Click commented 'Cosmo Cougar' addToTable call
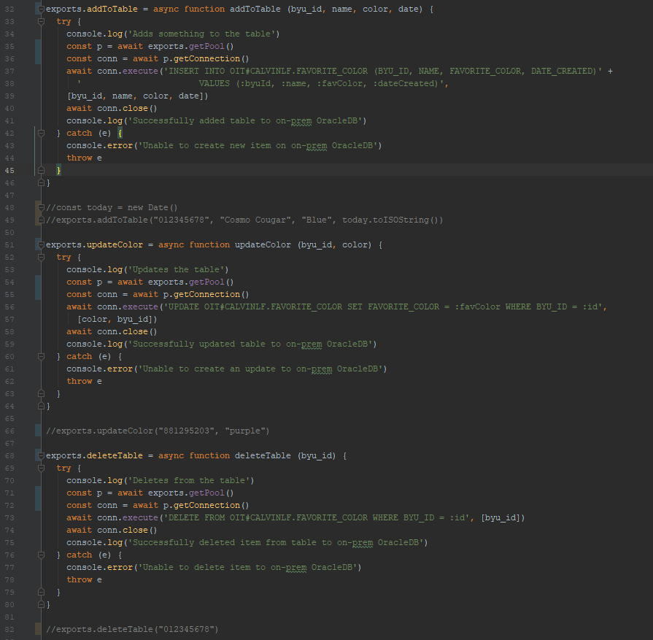 coord(244,220)
